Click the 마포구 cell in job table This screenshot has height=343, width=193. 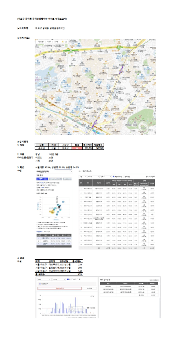pos(65,148)
